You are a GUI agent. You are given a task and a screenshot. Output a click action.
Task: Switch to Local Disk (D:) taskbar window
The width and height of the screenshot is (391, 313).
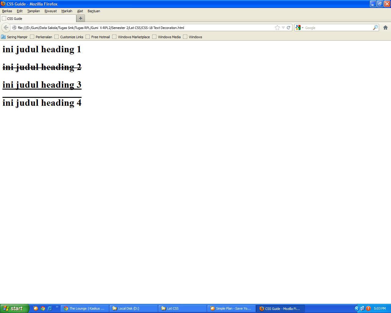[133, 308]
